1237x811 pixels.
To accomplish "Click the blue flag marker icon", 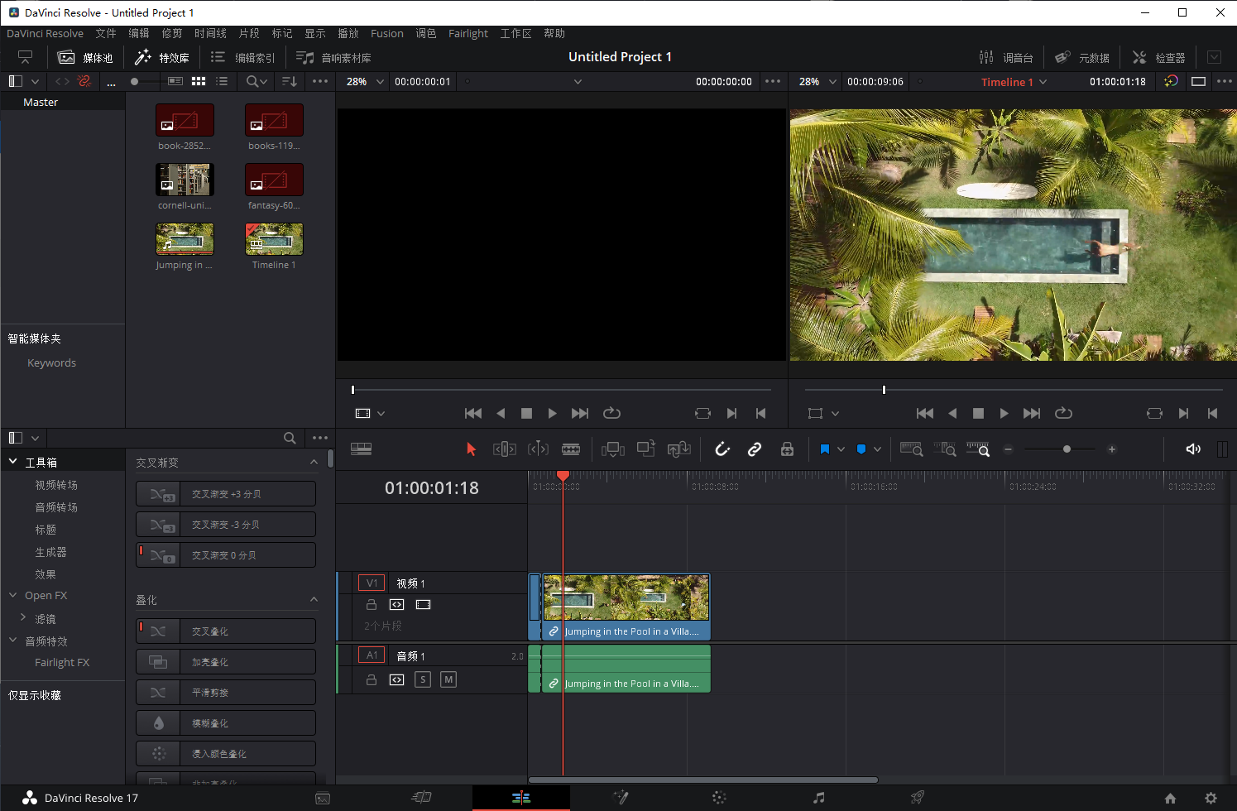I will pyautogui.click(x=824, y=449).
